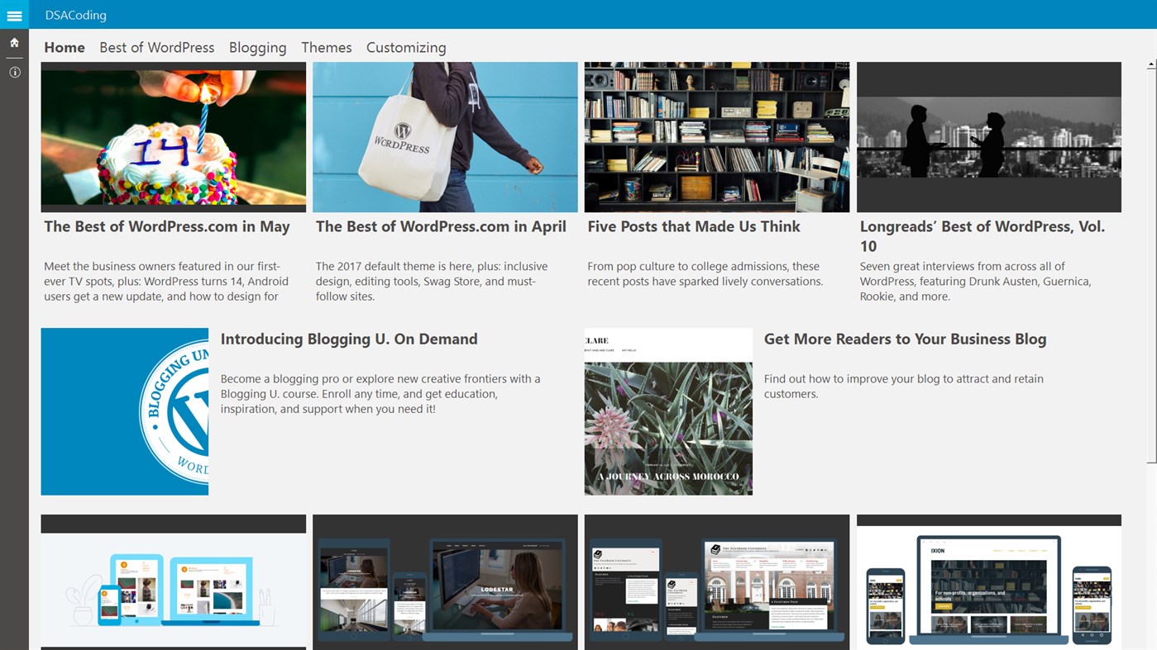Click the Blogging U logo image

click(125, 411)
